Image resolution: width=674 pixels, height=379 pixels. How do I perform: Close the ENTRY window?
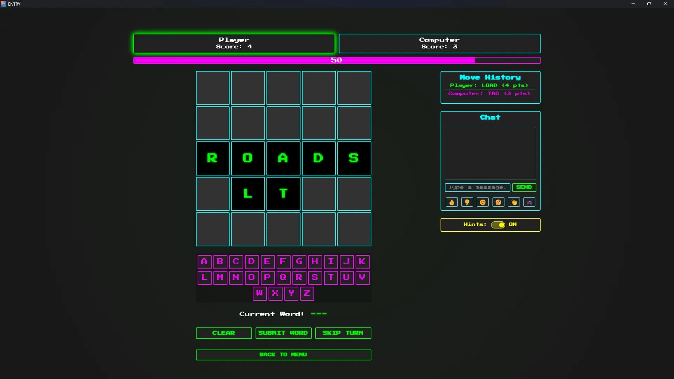click(665, 4)
